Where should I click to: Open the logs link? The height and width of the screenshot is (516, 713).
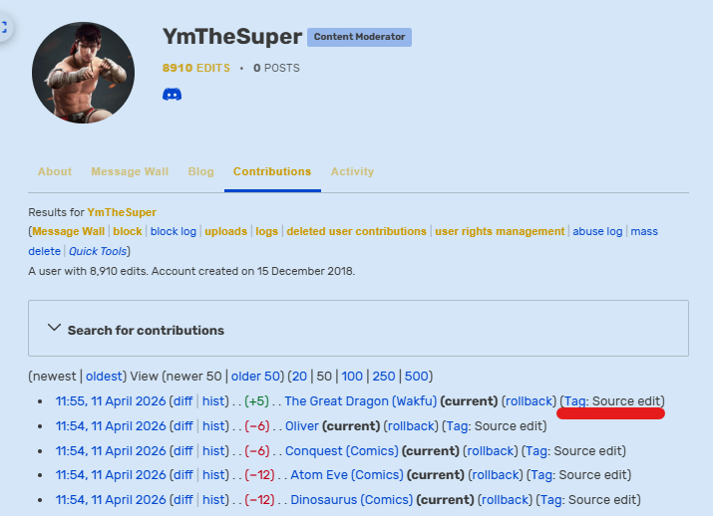267,232
